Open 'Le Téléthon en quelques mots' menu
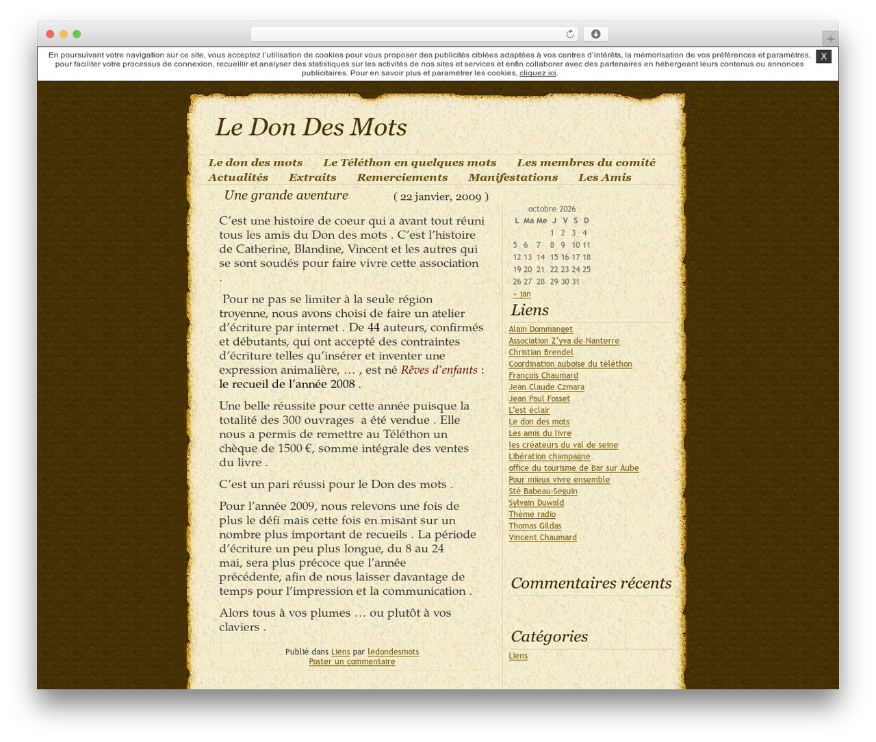The image size is (876, 742). [x=409, y=163]
